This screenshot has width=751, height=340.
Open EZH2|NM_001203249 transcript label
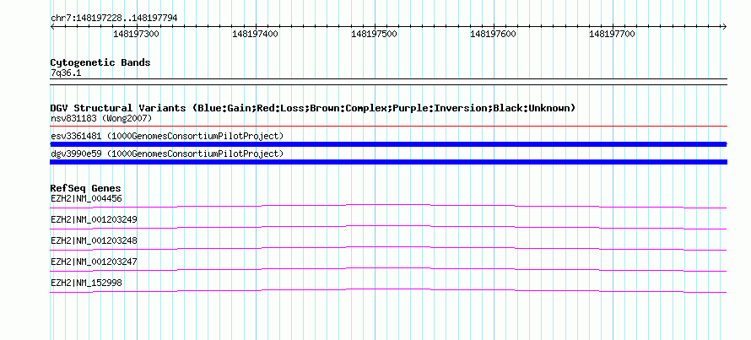pyautogui.click(x=94, y=220)
